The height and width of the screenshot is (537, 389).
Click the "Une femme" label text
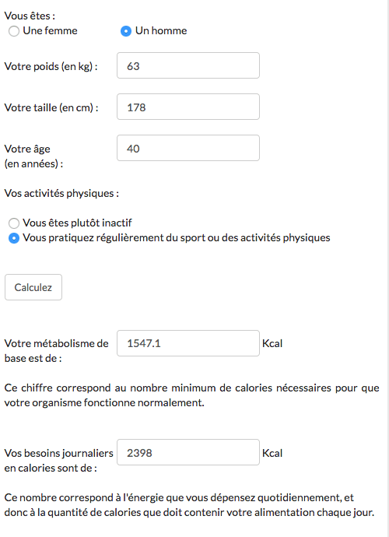pos(50,31)
